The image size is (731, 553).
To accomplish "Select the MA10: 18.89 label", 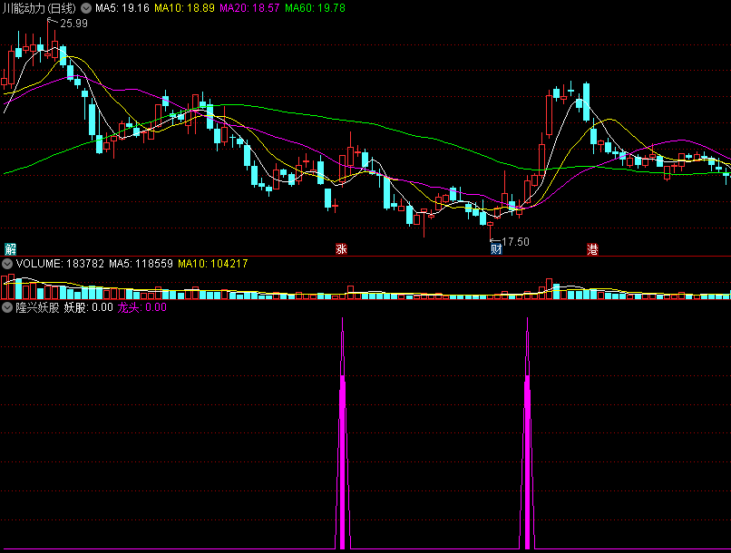I will [x=185, y=8].
